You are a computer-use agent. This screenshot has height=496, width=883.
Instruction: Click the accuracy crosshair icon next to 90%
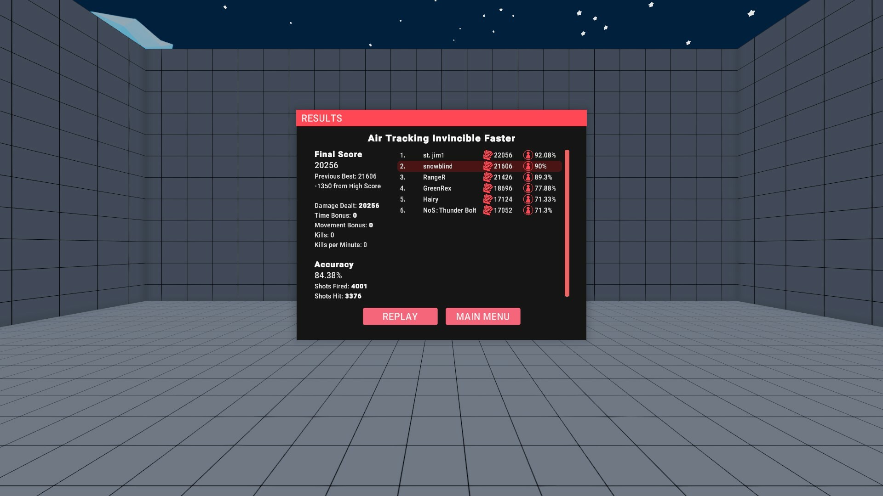click(528, 166)
